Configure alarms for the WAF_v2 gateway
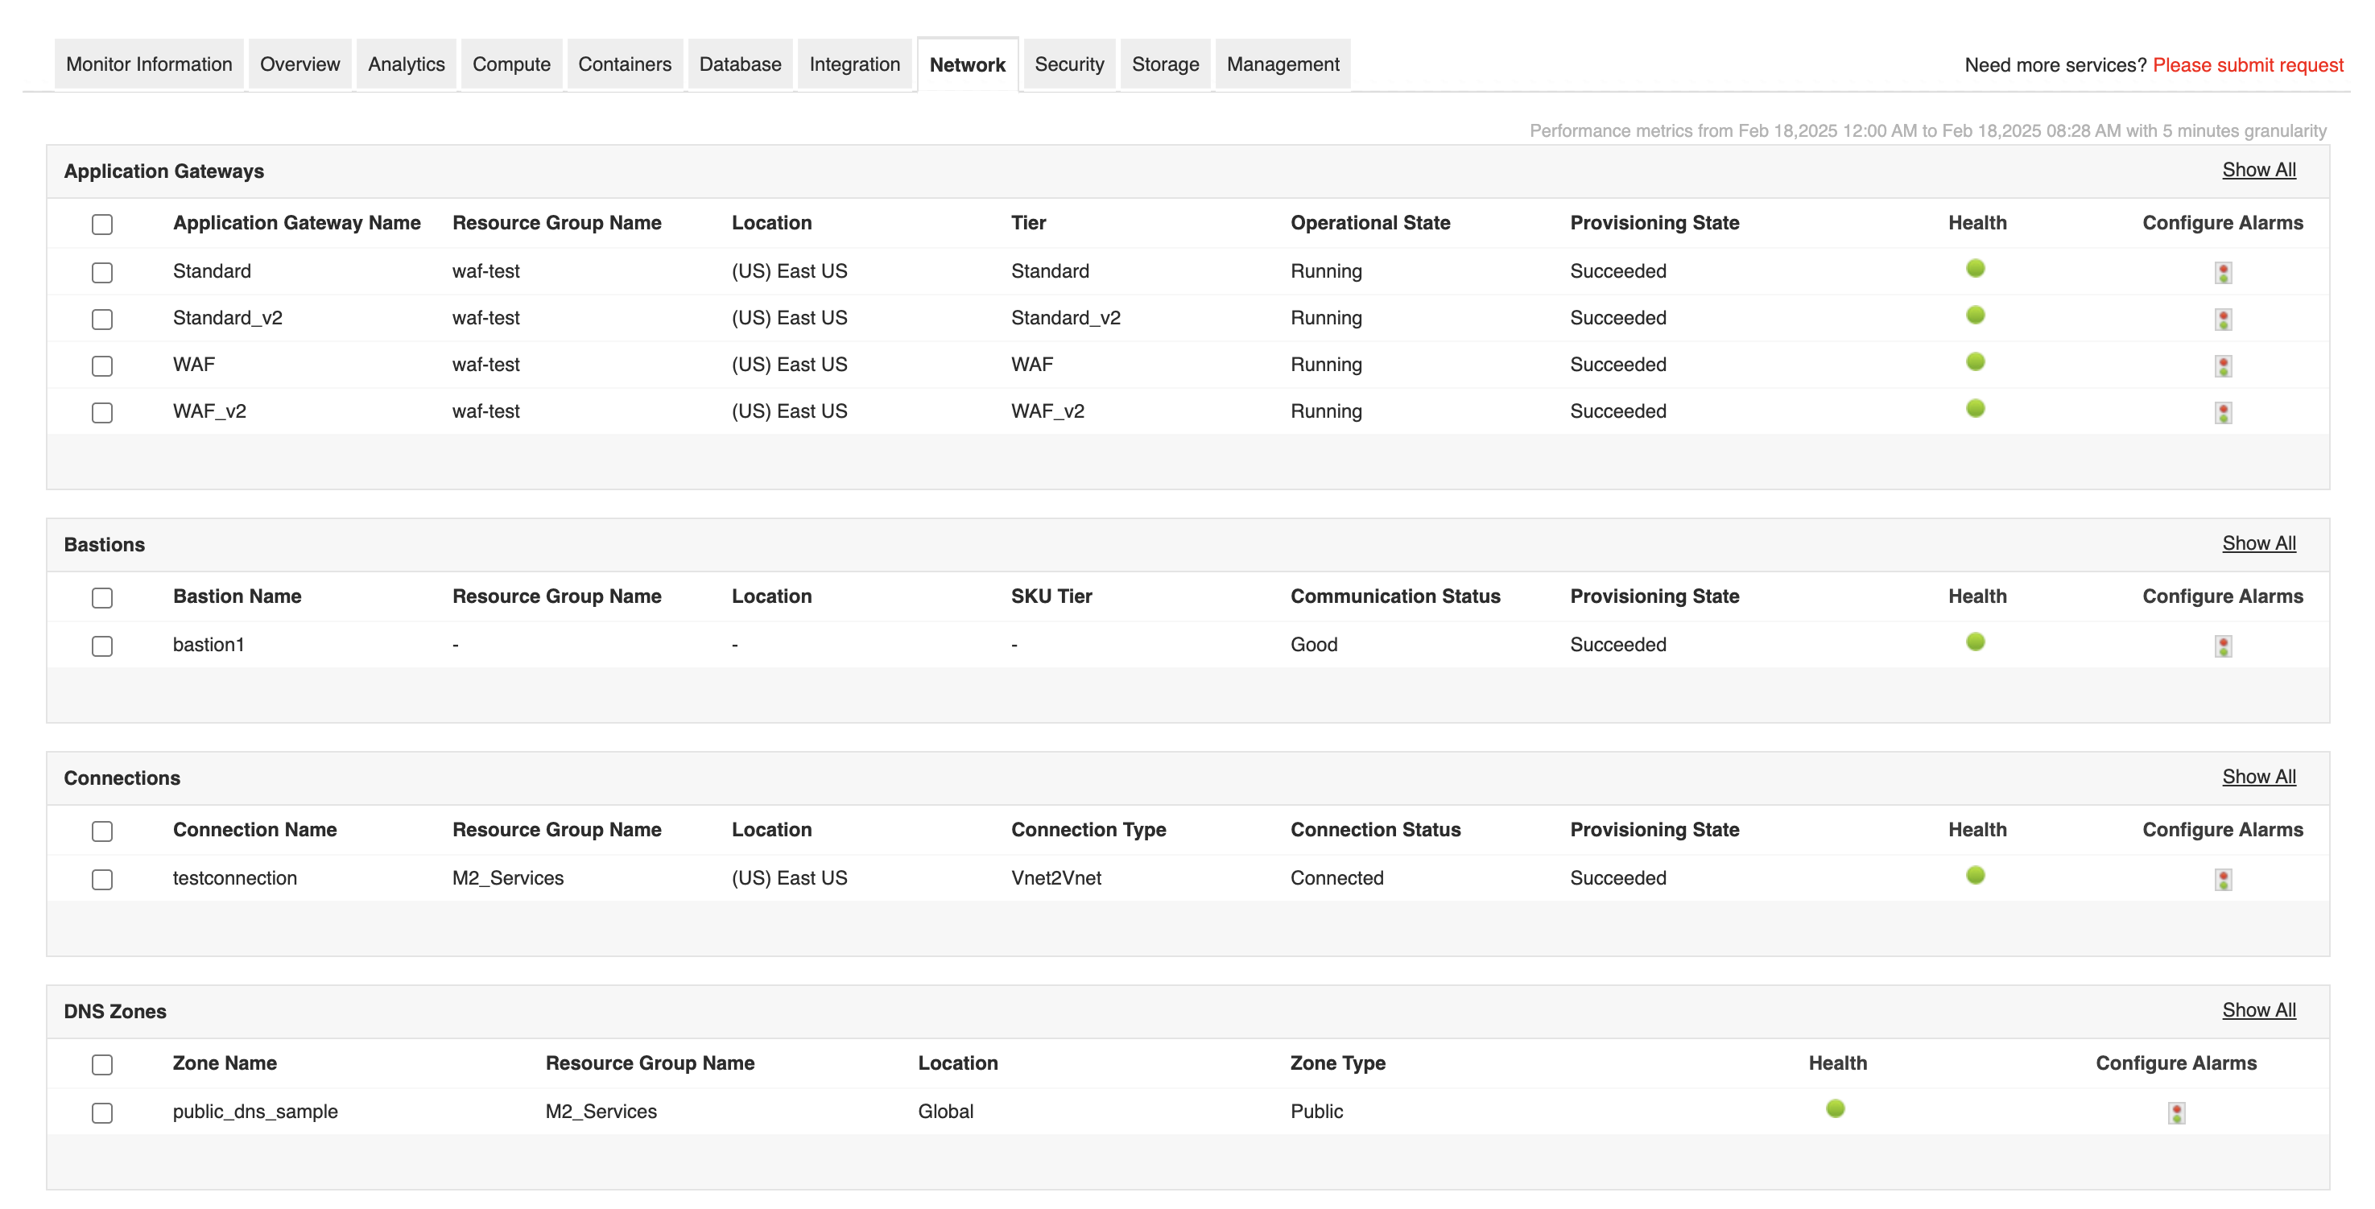Image resolution: width=2375 pixels, height=1209 pixels. point(2224,413)
